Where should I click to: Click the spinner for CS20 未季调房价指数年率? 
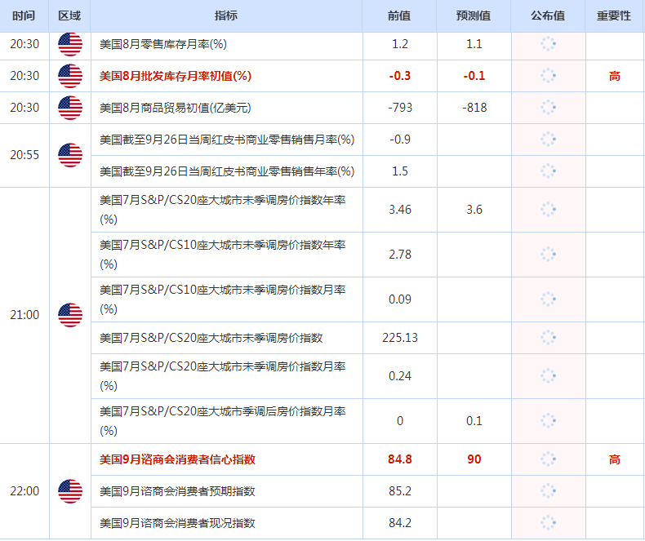click(x=548, y=209)
